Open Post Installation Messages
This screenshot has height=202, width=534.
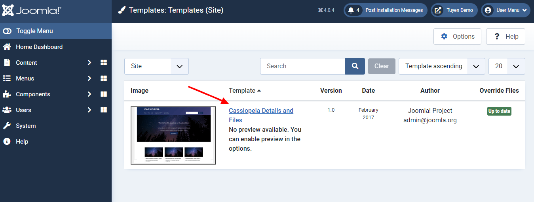click(x=385, y=10)
